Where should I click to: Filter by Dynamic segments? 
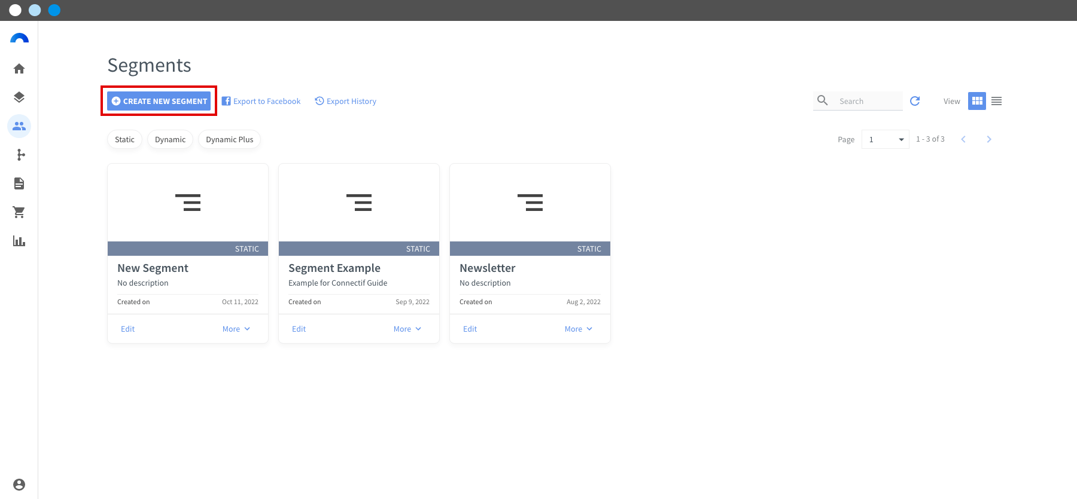coord(171,139)
